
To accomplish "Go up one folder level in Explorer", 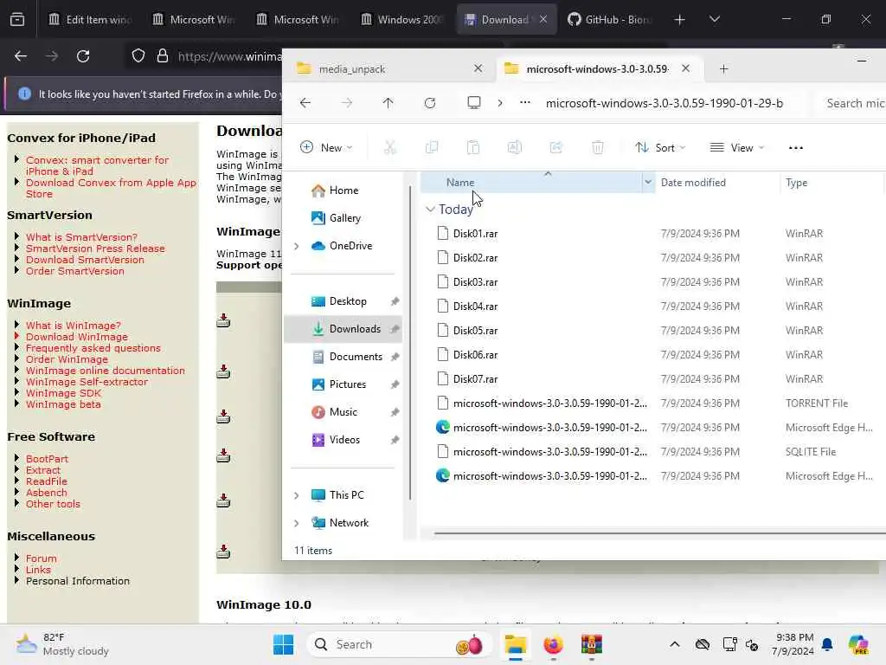I will click(x=388, y=103).
